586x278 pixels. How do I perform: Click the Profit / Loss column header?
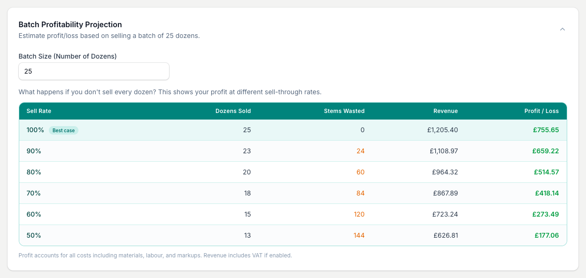[541, 111]
